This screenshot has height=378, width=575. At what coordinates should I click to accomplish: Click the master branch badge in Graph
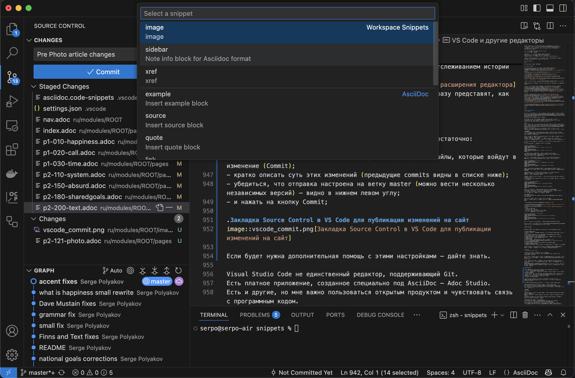(x=157, y=281)
